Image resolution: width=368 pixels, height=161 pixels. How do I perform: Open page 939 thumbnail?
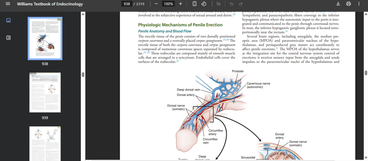[x=45, y=93]
